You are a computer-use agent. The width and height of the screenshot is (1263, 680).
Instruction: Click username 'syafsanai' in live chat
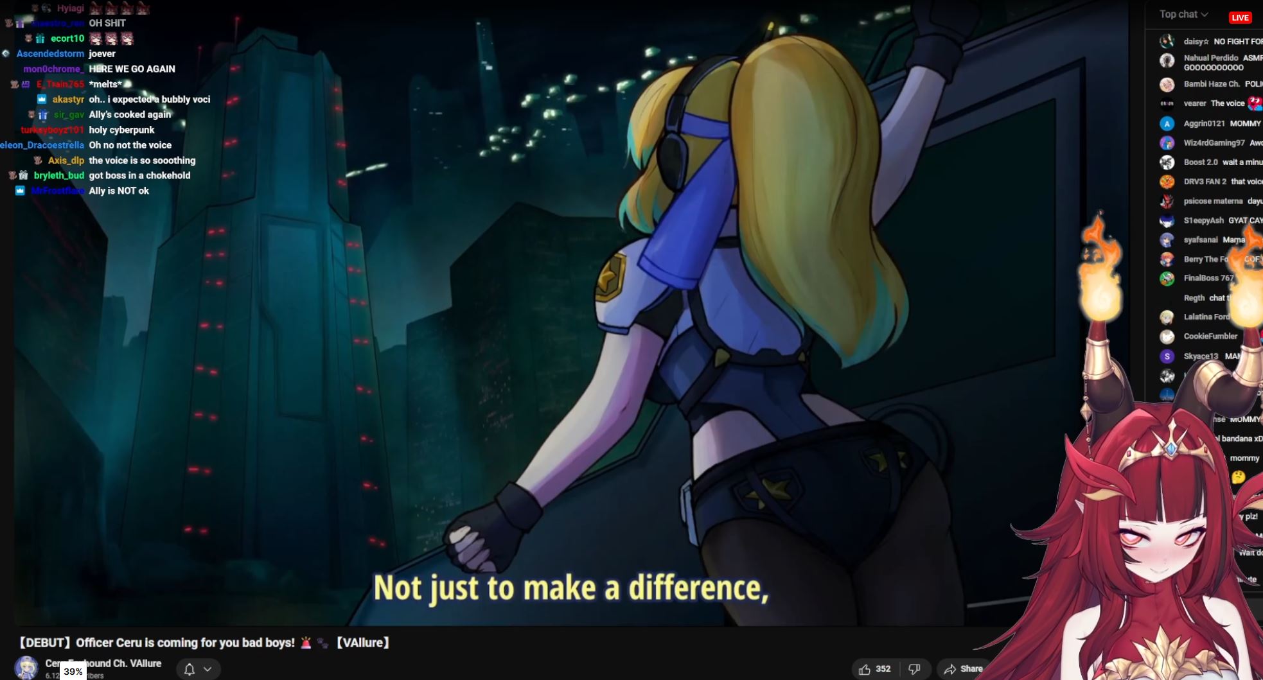click(1201, 240)
